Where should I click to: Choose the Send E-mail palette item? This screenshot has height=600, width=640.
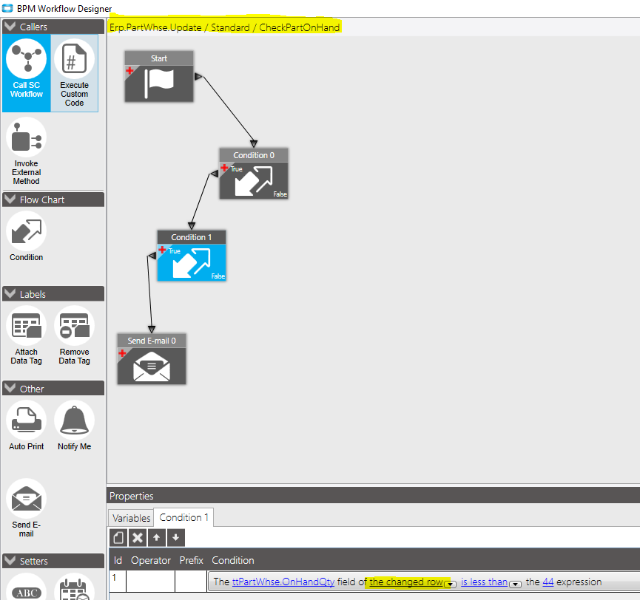(27, 508)
